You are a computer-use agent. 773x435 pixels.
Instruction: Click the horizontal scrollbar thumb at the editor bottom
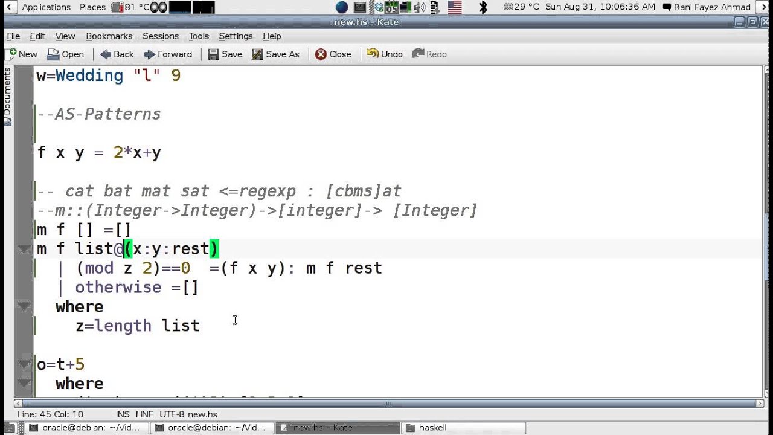389,404
